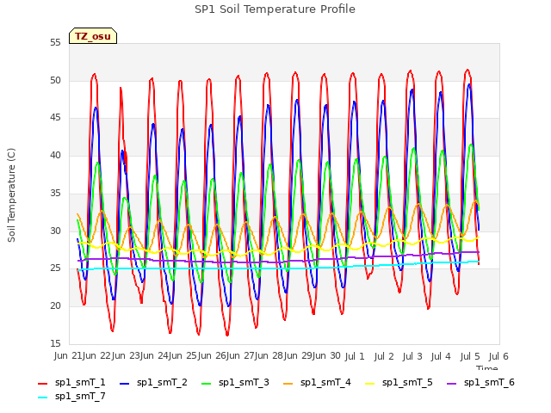
Task: Click the Jul 6 x-axis tick label
Action: tap(498, 356)
